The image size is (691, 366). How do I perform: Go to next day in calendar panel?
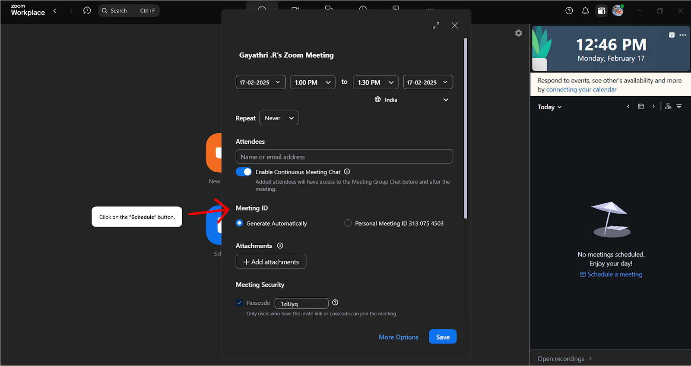653,107
